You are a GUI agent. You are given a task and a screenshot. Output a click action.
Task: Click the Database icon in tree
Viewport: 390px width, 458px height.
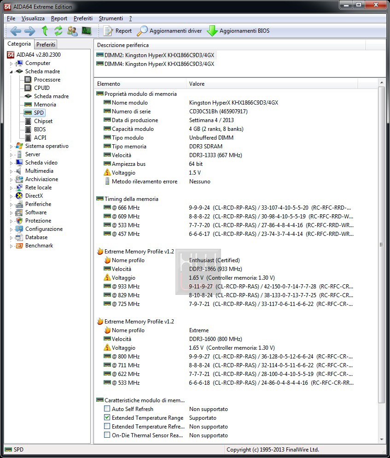[19, 237]
